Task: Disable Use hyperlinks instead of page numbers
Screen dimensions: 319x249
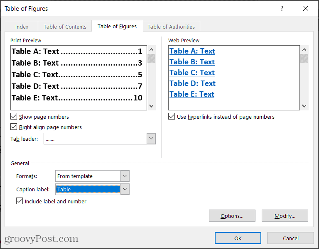Action: pyautogui.click(x=172, y=117)
